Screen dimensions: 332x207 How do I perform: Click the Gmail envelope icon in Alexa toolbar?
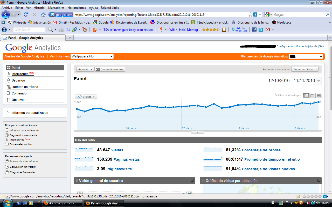267,30
